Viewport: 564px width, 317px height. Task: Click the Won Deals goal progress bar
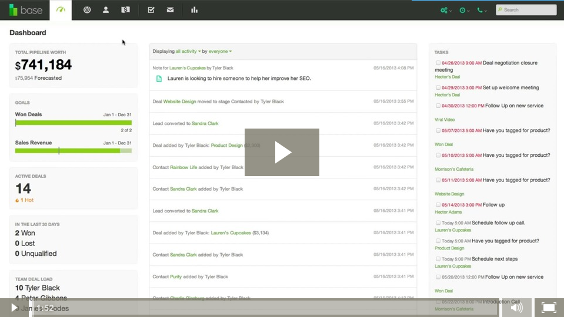(74, 123)
